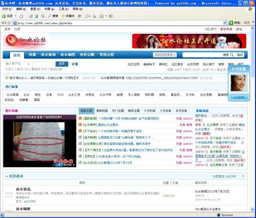Open the 编辑 (Edit) menu
This screenshot has height=218, width=256.
coord(21,9)
